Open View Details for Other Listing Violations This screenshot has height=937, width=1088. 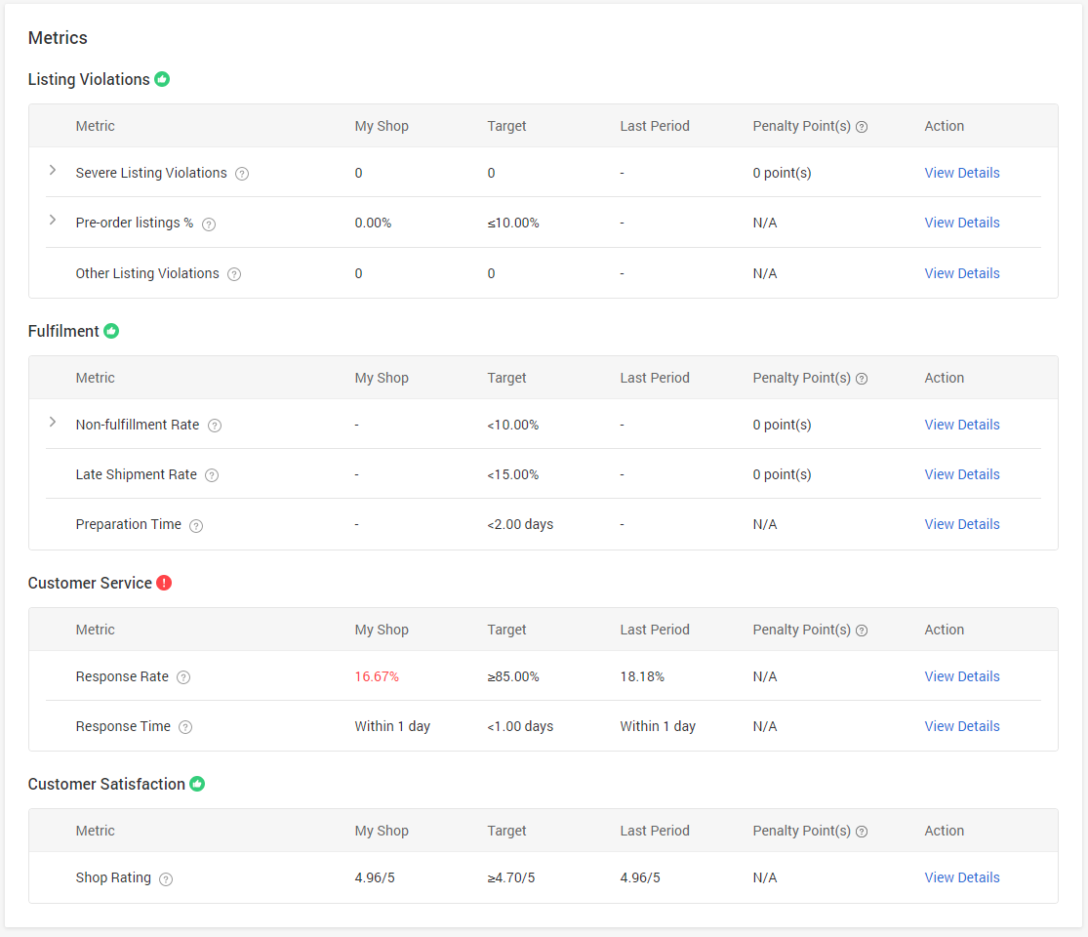tap(962, 273)
